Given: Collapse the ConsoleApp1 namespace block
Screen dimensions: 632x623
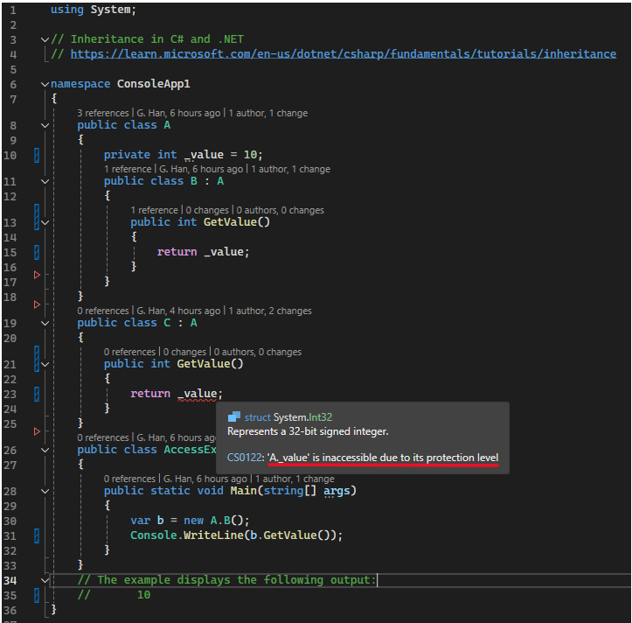Looking at the screenshot, I should pos(45,84).
